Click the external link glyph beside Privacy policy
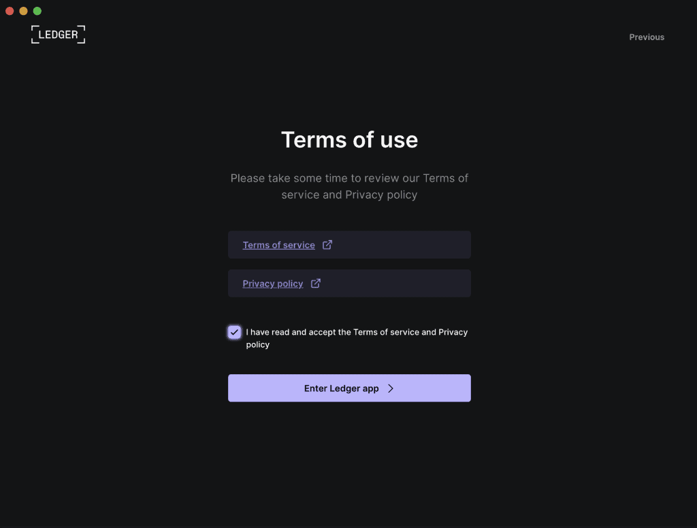This screenshot has height=528, width=697. click(x=315, y=283)
